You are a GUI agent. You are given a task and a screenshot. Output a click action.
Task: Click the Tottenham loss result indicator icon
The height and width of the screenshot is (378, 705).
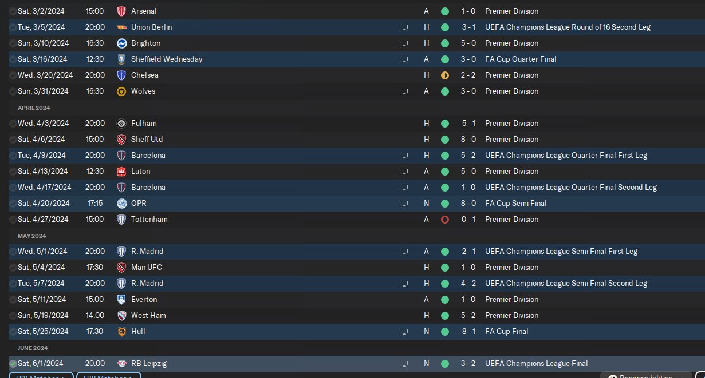445,219
